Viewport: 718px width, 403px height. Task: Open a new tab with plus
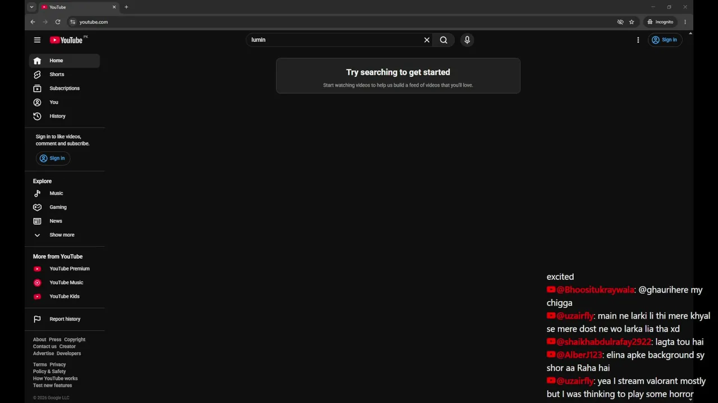[x=126, y=7]
